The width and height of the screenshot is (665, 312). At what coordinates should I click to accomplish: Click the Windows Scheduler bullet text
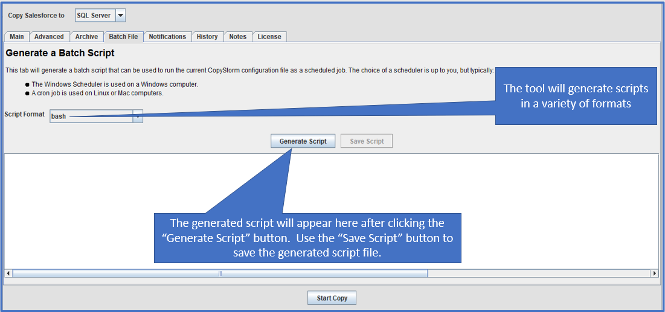pos(115,84)
